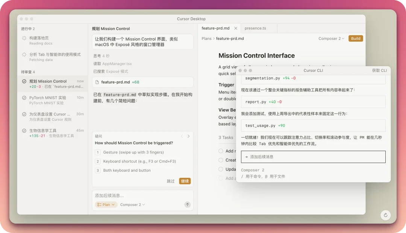The image size is (406, 233).
Task: Click the 进行中 2 section header
Action: click(28, 29)
